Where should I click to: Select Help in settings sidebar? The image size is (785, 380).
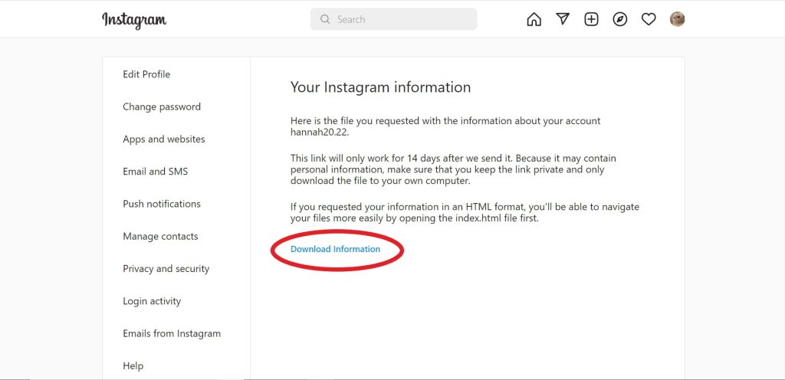(x=133, y=366)
